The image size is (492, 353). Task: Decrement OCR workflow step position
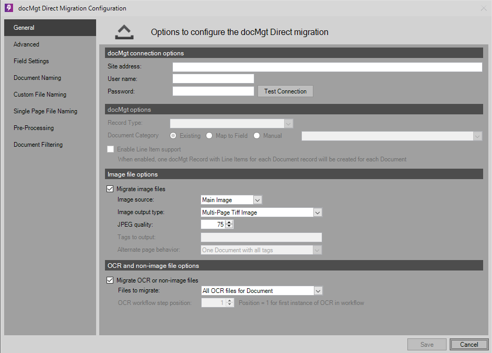click(x=230, y=305)
